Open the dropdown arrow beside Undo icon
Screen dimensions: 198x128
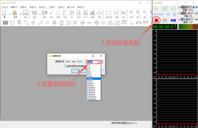tap(40, 14)
